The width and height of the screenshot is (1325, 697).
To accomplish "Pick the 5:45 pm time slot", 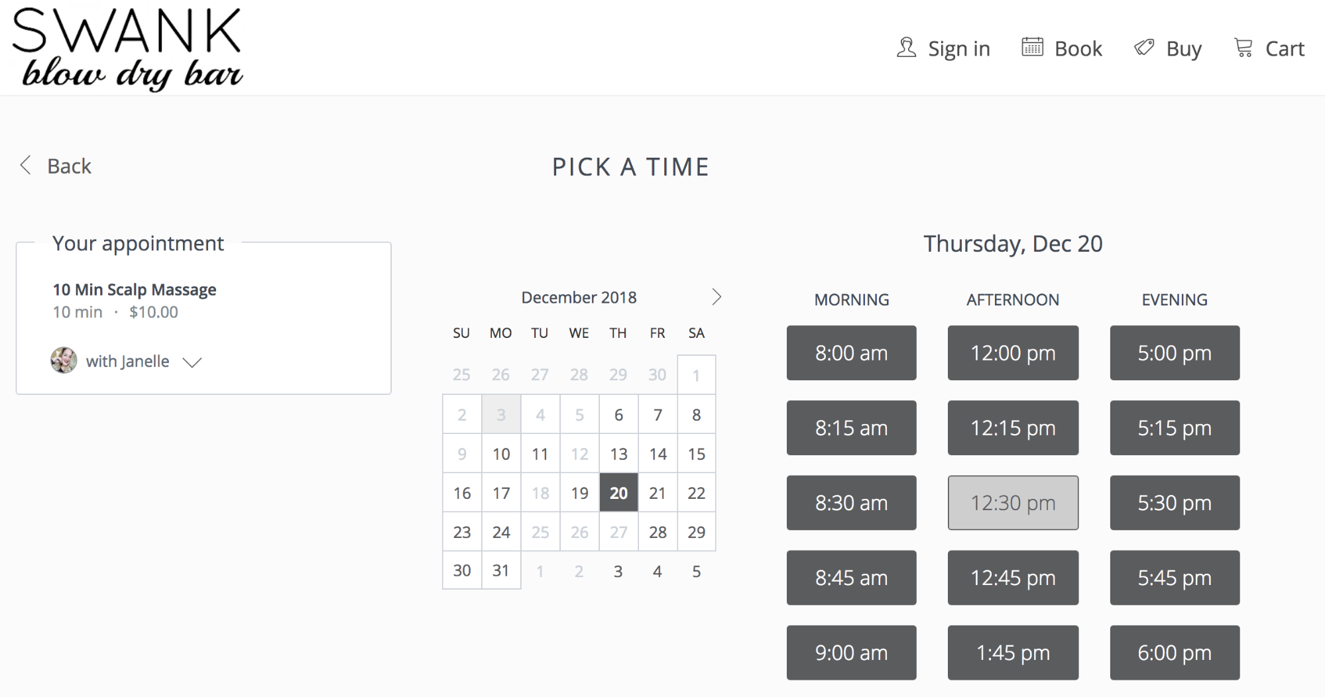I will tap(1174, 578).
